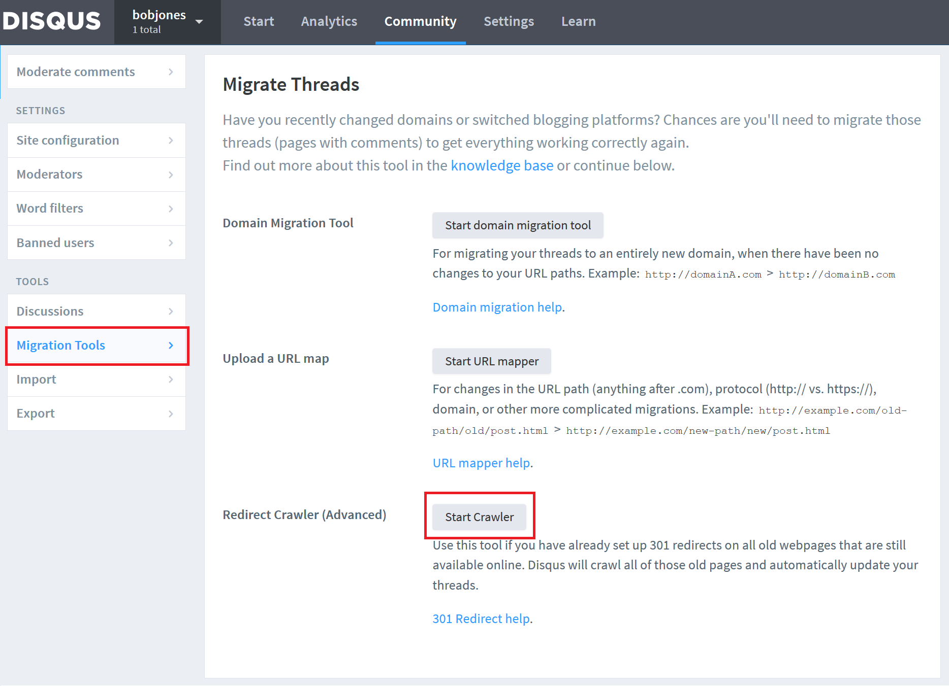The height and width of the screenshot is (686, 949).
Task: Start the URL mapper
Action: click(x=491, y=361)
